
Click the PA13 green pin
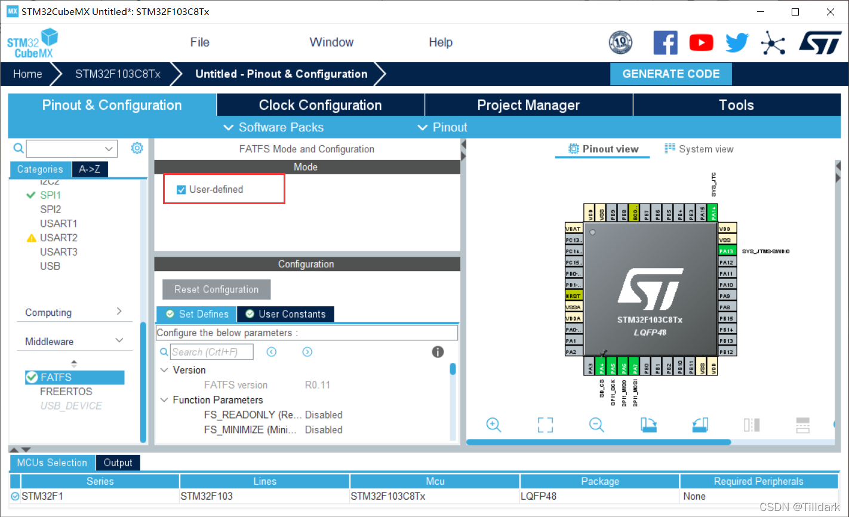[x=727, y=251]
